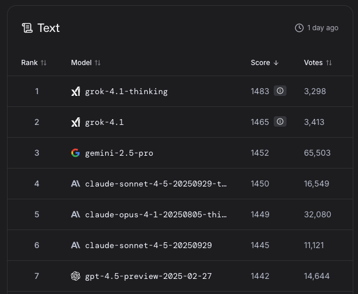
Task: Open the claude-sonnet-4-5-20250929 link in row 6
Action: [x=148, y=245]
